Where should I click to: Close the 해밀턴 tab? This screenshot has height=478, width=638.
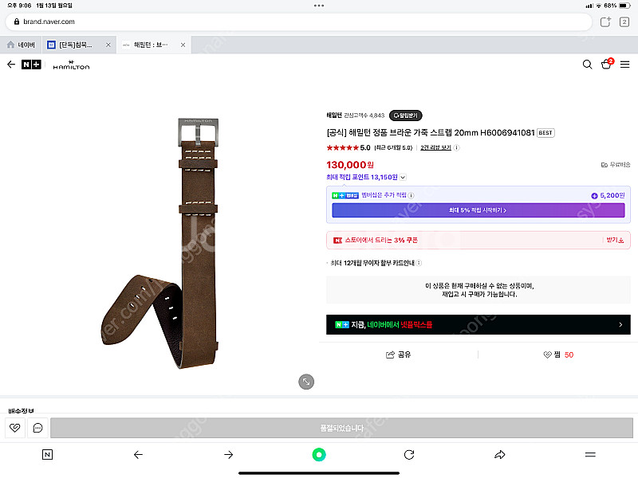[x=183, y=45]
